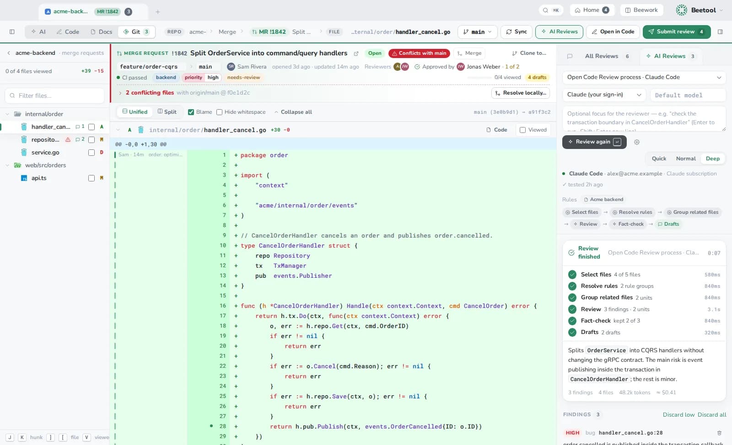Viewport: 732px width, 445px height.
Task: Click the Home button
Action: pos(592,10)
